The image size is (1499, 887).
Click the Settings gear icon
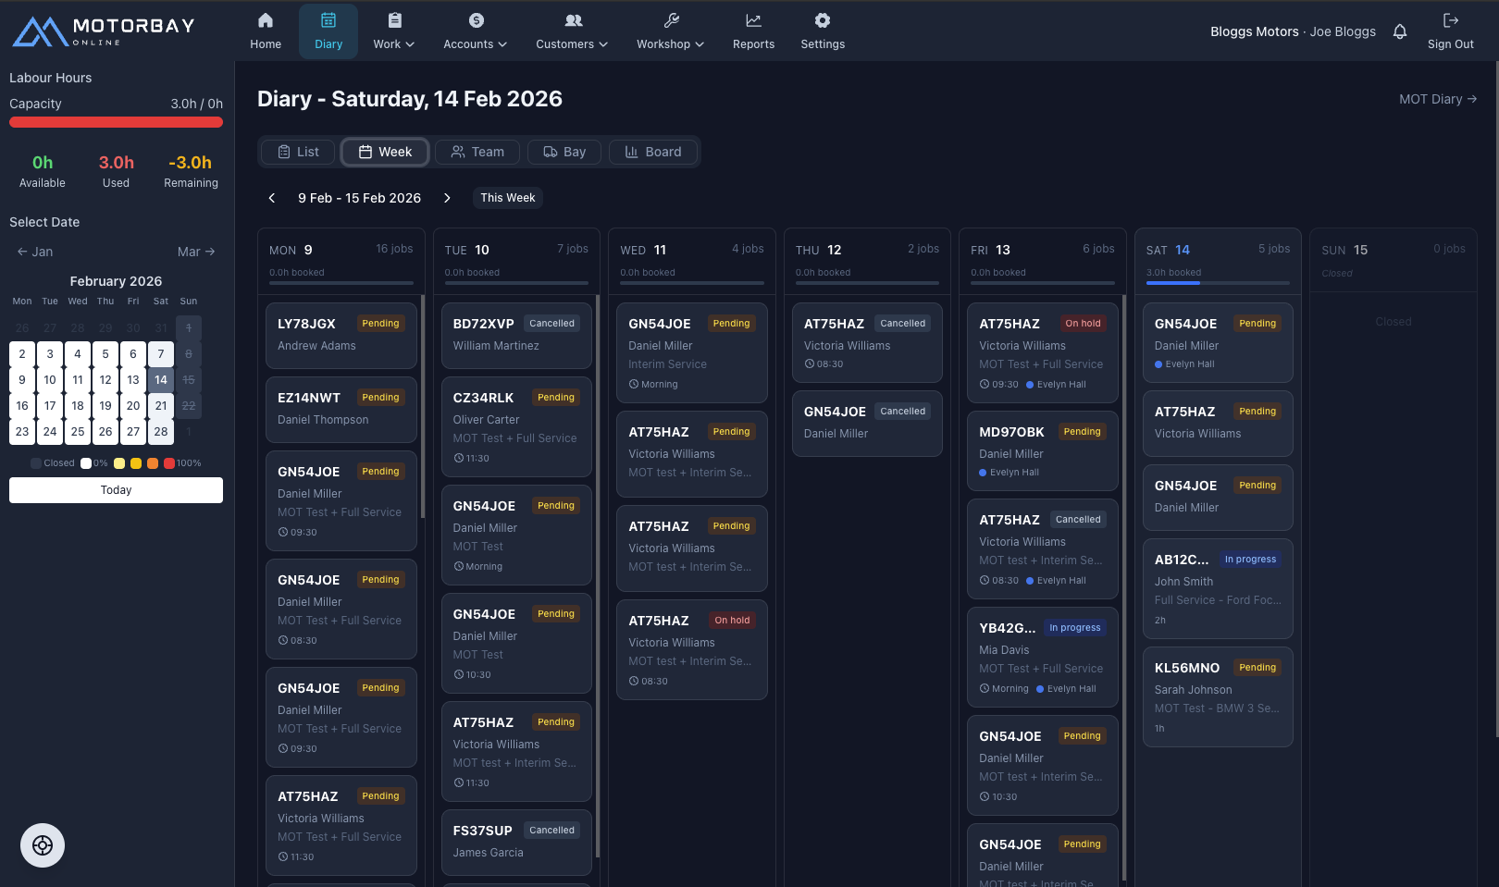pyautogui.click(x=822, y=18)
